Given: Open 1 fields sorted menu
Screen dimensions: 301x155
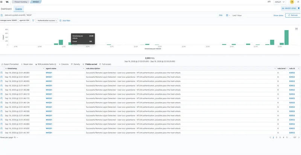Looking at the screenshot, I should pyautogui.click(x=90, y=65).
